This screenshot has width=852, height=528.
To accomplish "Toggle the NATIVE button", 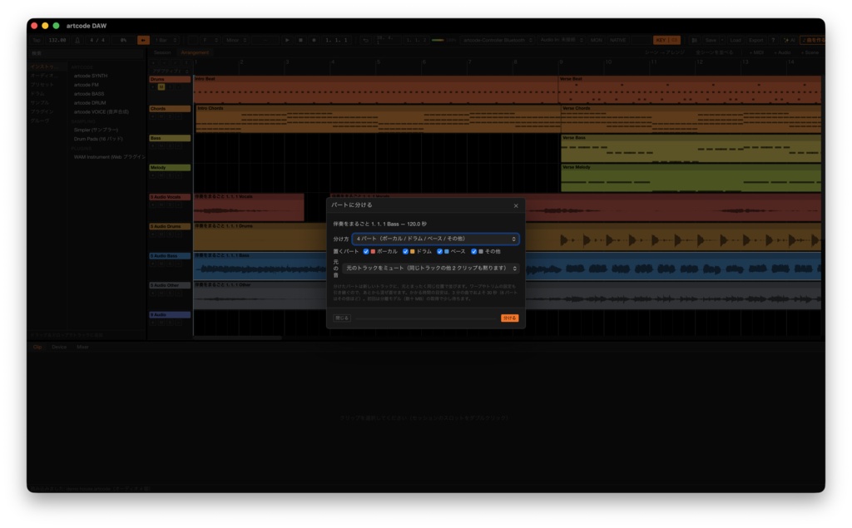I will click(618, 40).
